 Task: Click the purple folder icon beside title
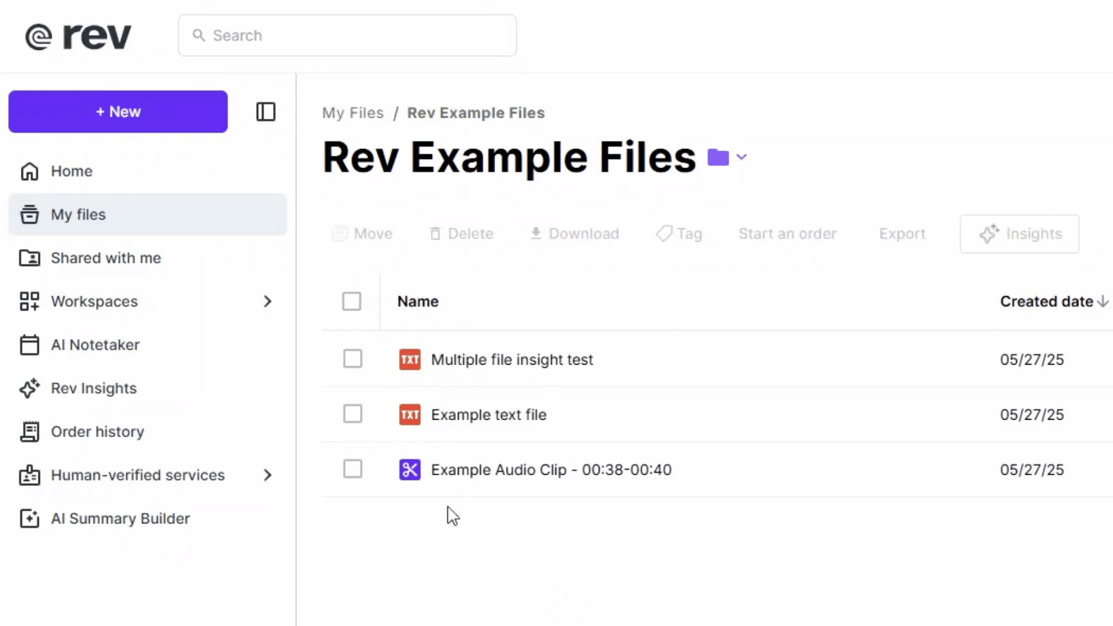click(718, 157)
